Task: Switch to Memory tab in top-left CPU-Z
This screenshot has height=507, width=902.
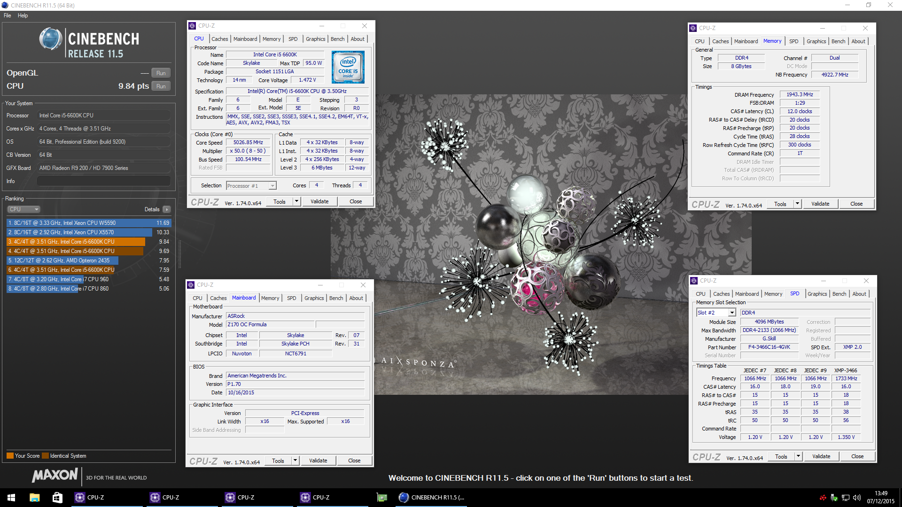Action: point(272,39)
